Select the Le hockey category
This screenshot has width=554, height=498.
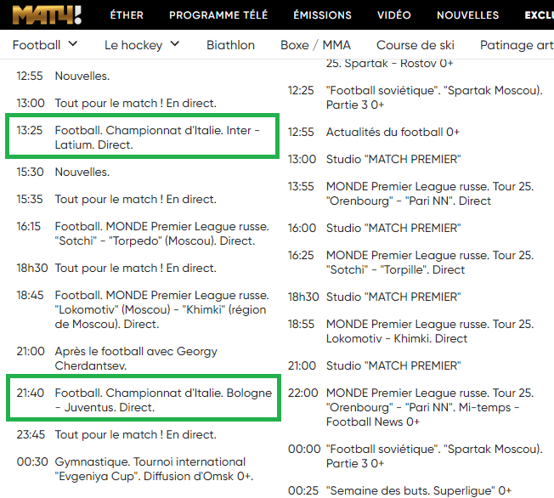coord(133,45)
